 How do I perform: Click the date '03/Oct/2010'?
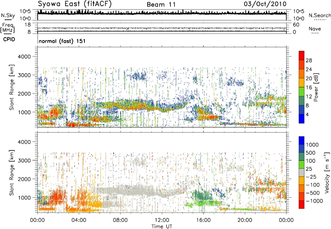265,4
